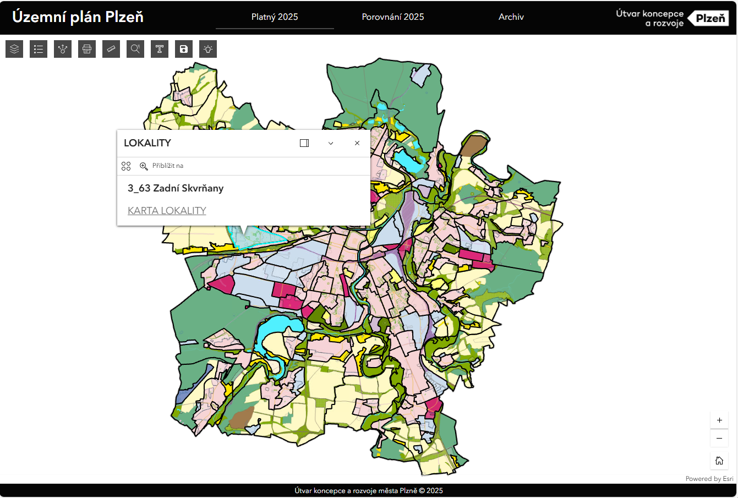The width and height of the screenshot is (738, 498).
Task: Open the KARTA LOKALITY link
Action: pos(167,211)
